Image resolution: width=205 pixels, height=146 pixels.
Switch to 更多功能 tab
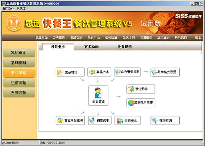(x=91, y=47)
